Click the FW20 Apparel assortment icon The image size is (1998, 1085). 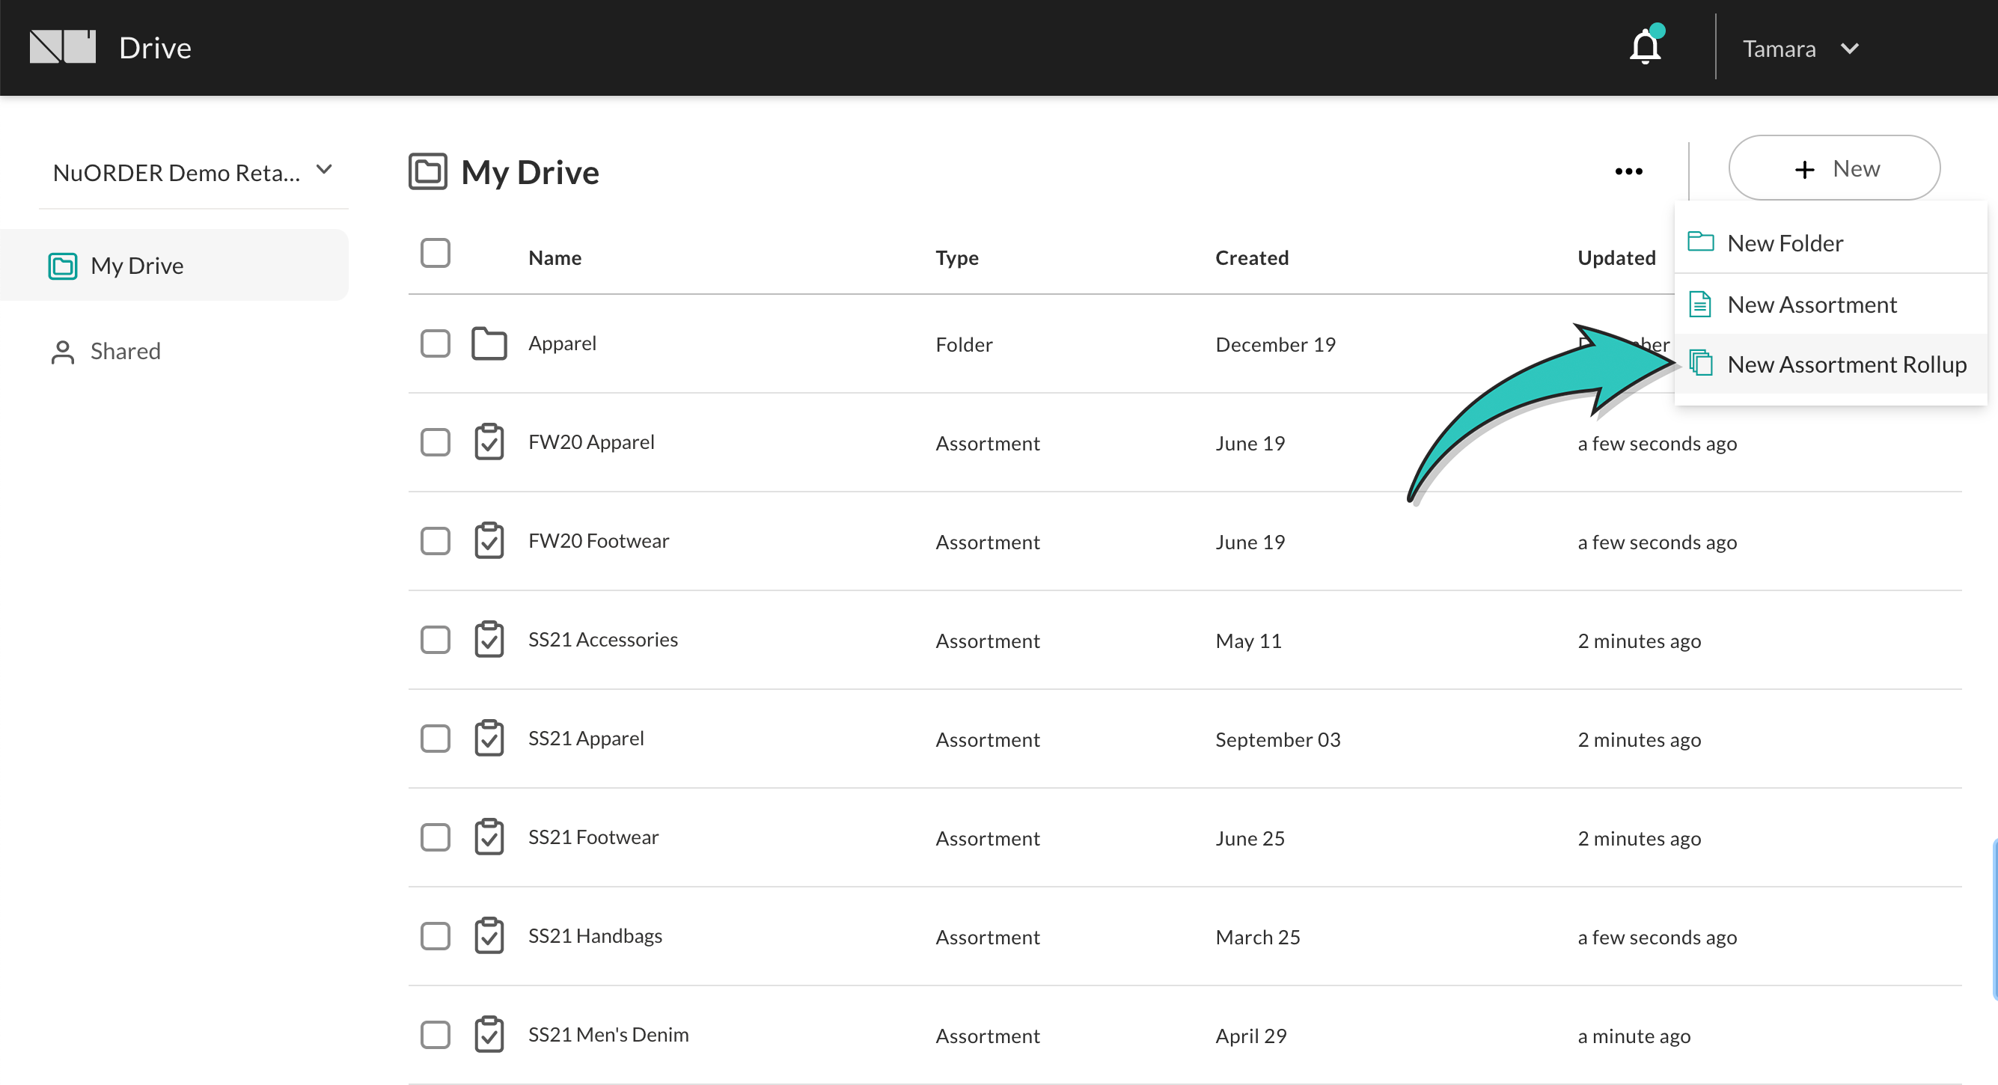click(x=489, y=442)
